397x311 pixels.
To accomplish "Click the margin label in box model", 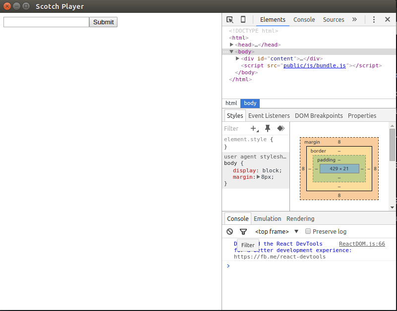I will (x=312, y=142).
